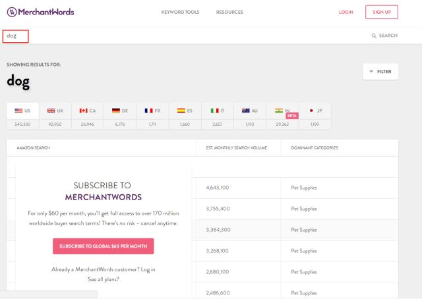Image resolution: width=422 pixels, height=299 pixels.
Task: Click the See all plans link
Action: point(104,279)
